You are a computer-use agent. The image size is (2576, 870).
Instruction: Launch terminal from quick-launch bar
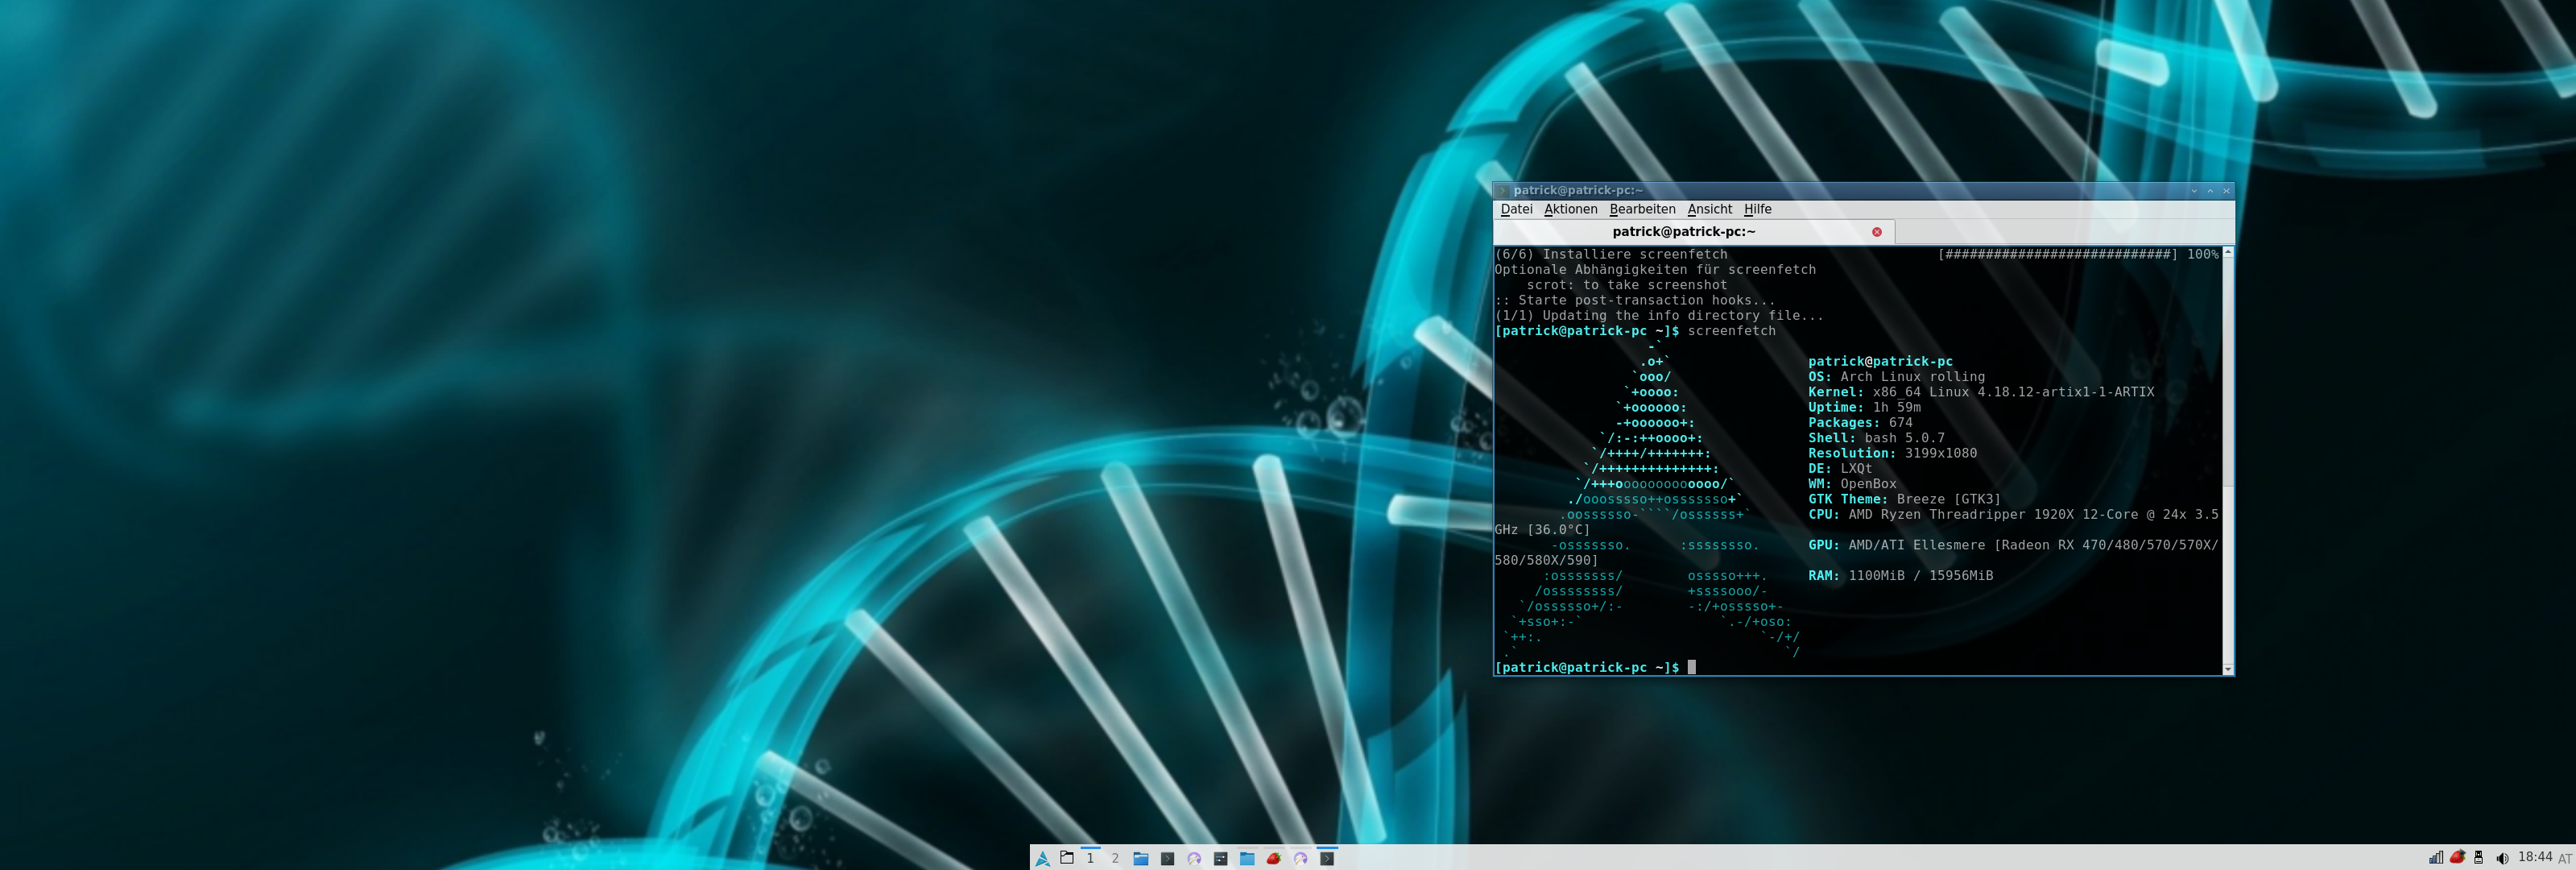(x=1168, y=859)
